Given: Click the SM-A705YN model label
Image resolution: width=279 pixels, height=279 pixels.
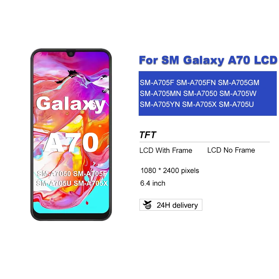Looking at the screenshot, I should point(160,104).
